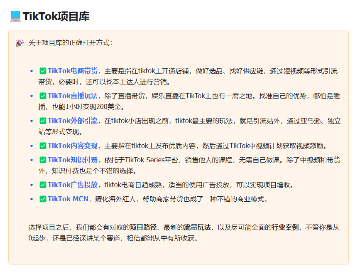
Task: Open the TikTok内容变现 link
Action: pos(73,146)
